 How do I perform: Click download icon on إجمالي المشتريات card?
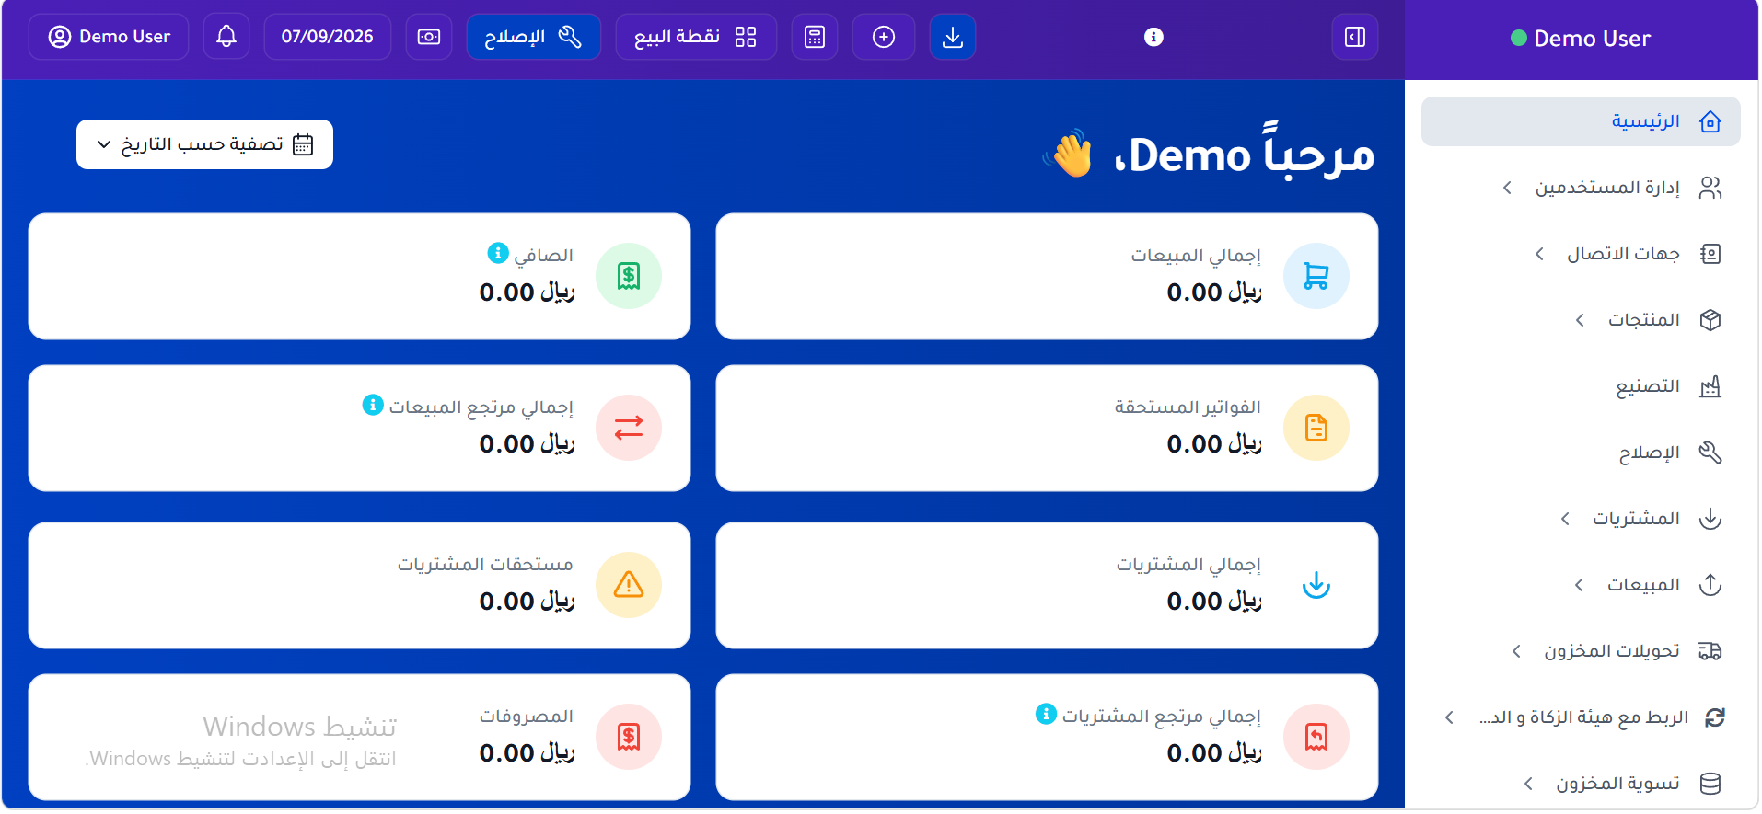(x=1316, y=585)
